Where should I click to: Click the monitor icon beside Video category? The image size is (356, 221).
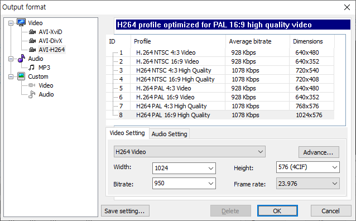click(21, 22)
